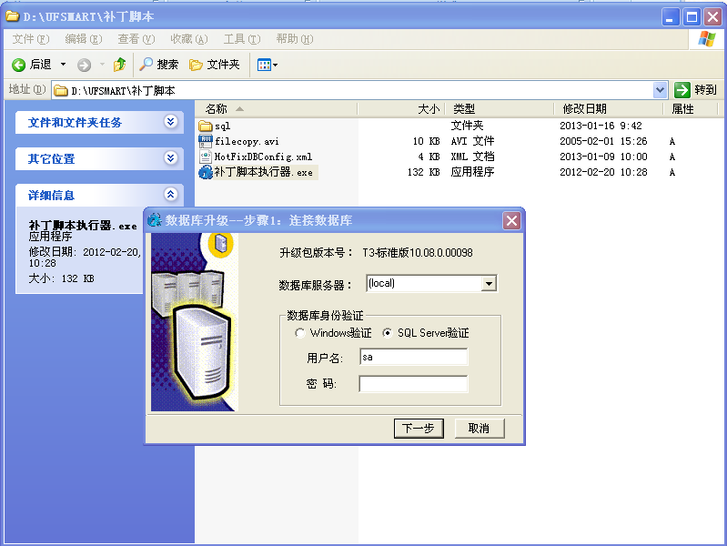Click the filecopy.avi file name
This screenshot has height=546, width=727.
[247, 141]
